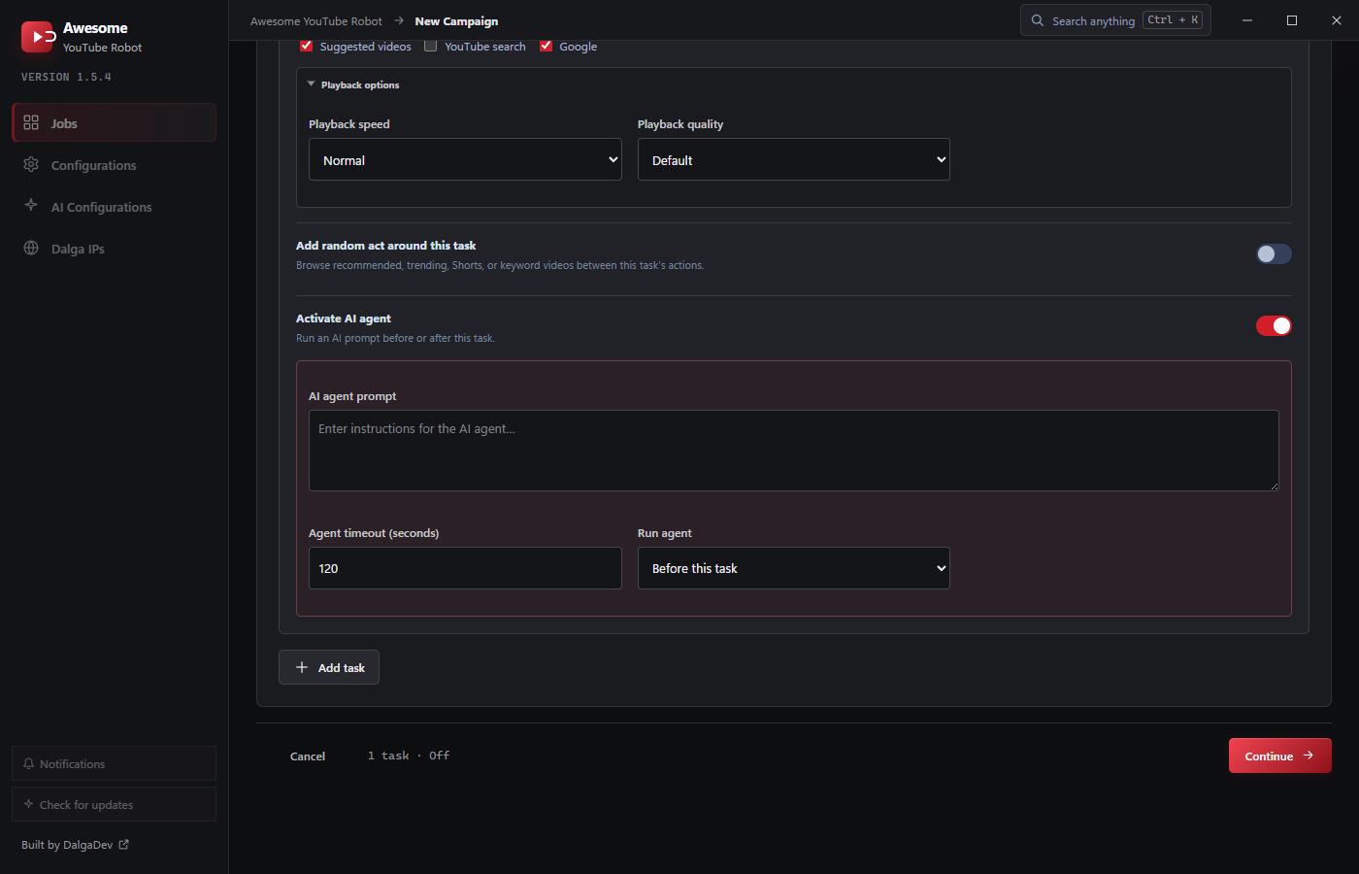The height and width of the screenshot is (874, 1359).
Task: Open the Jobs section
Action: point(114,122)
